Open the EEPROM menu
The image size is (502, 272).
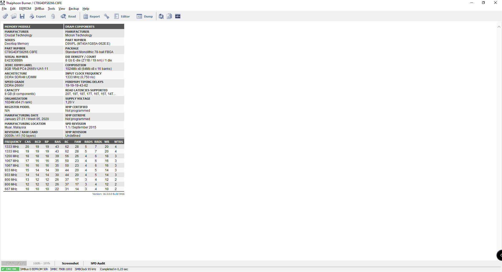click(x=25, y=9)
